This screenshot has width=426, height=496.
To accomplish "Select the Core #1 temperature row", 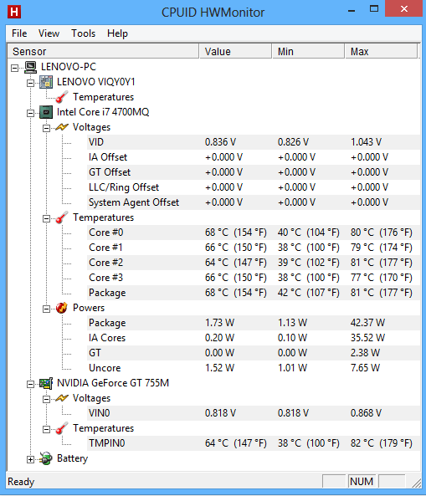I will point(254,248).
